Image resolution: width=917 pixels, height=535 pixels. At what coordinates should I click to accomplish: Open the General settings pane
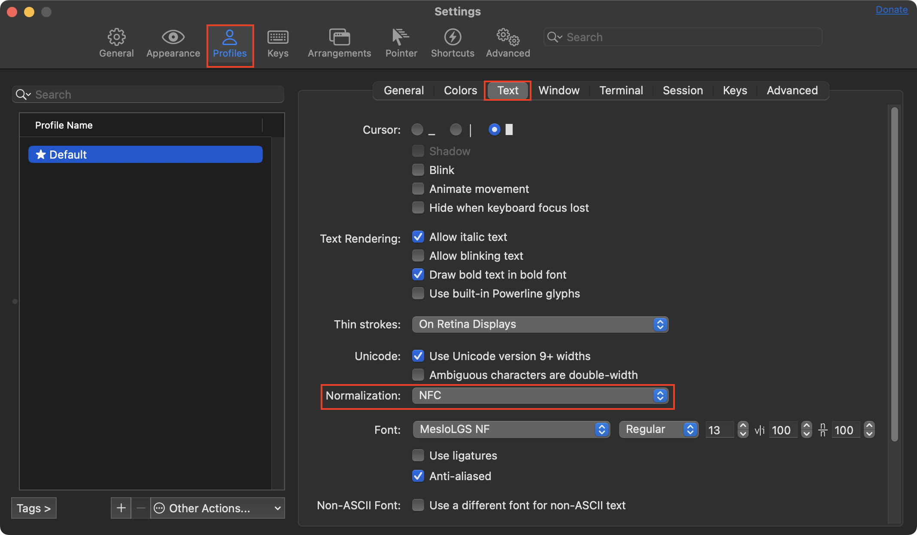[x=116, y=42]
